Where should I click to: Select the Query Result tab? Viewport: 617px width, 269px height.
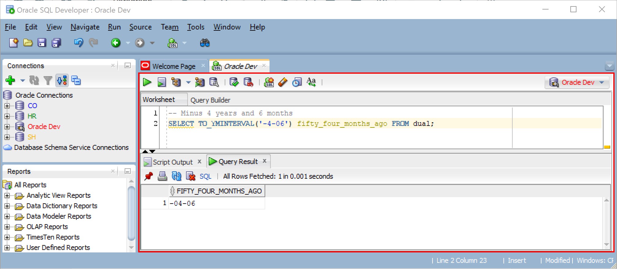click(x=238, y=162)
